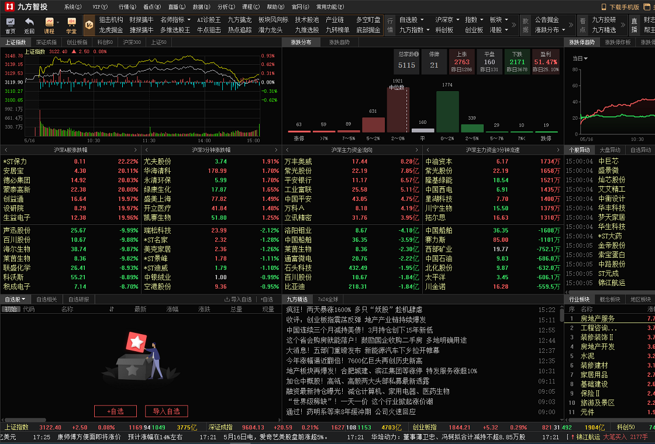Click next arrow on 沪深A股涨跌幅 panel
The height and width of the screenshot is (444, 655).
135,150
